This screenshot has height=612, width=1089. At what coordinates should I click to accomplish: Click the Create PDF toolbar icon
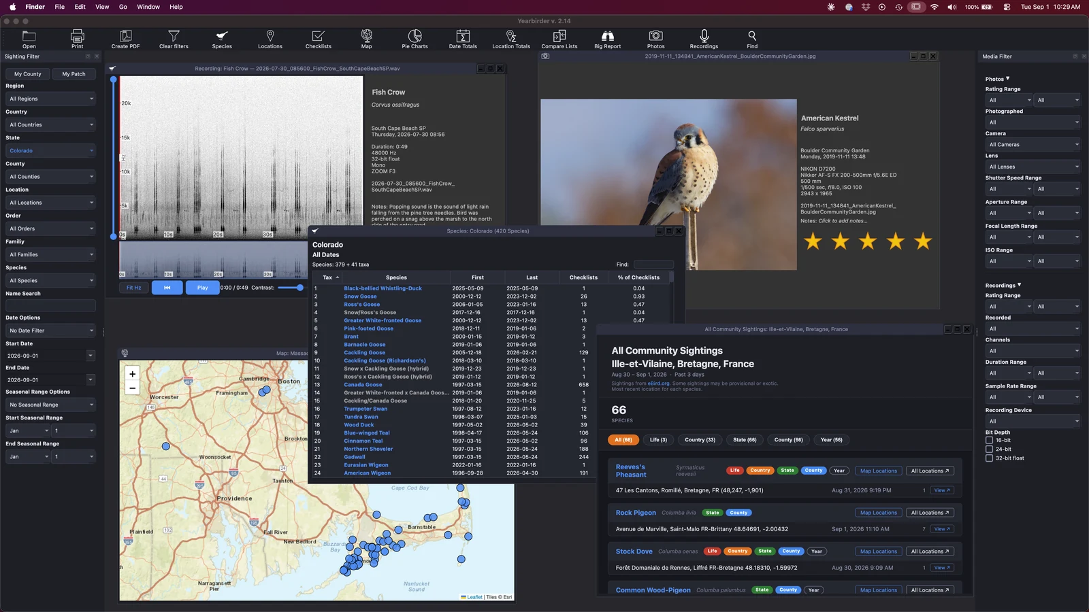coord(125,39)
